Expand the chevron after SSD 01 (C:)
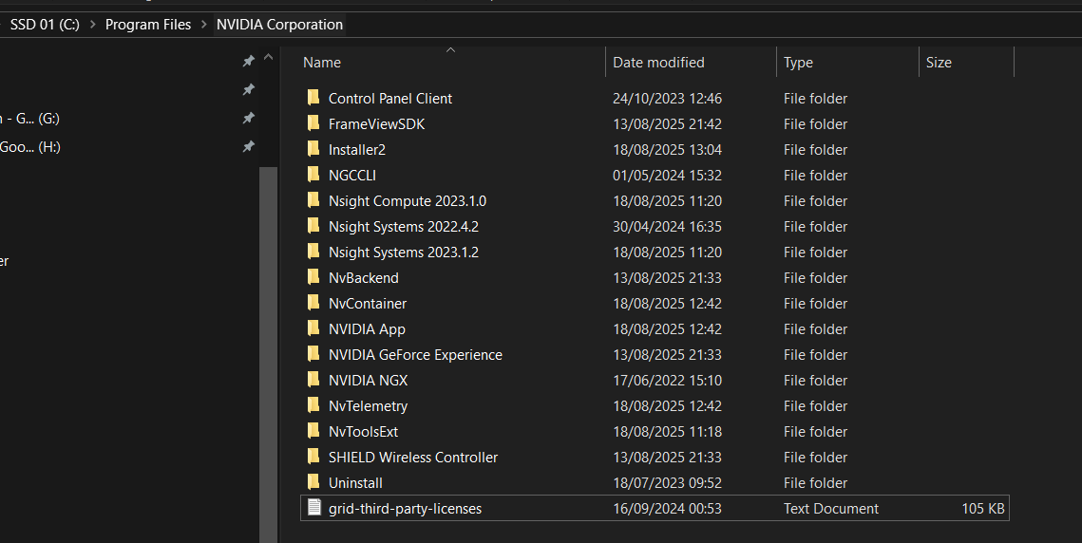 point(92,25)
